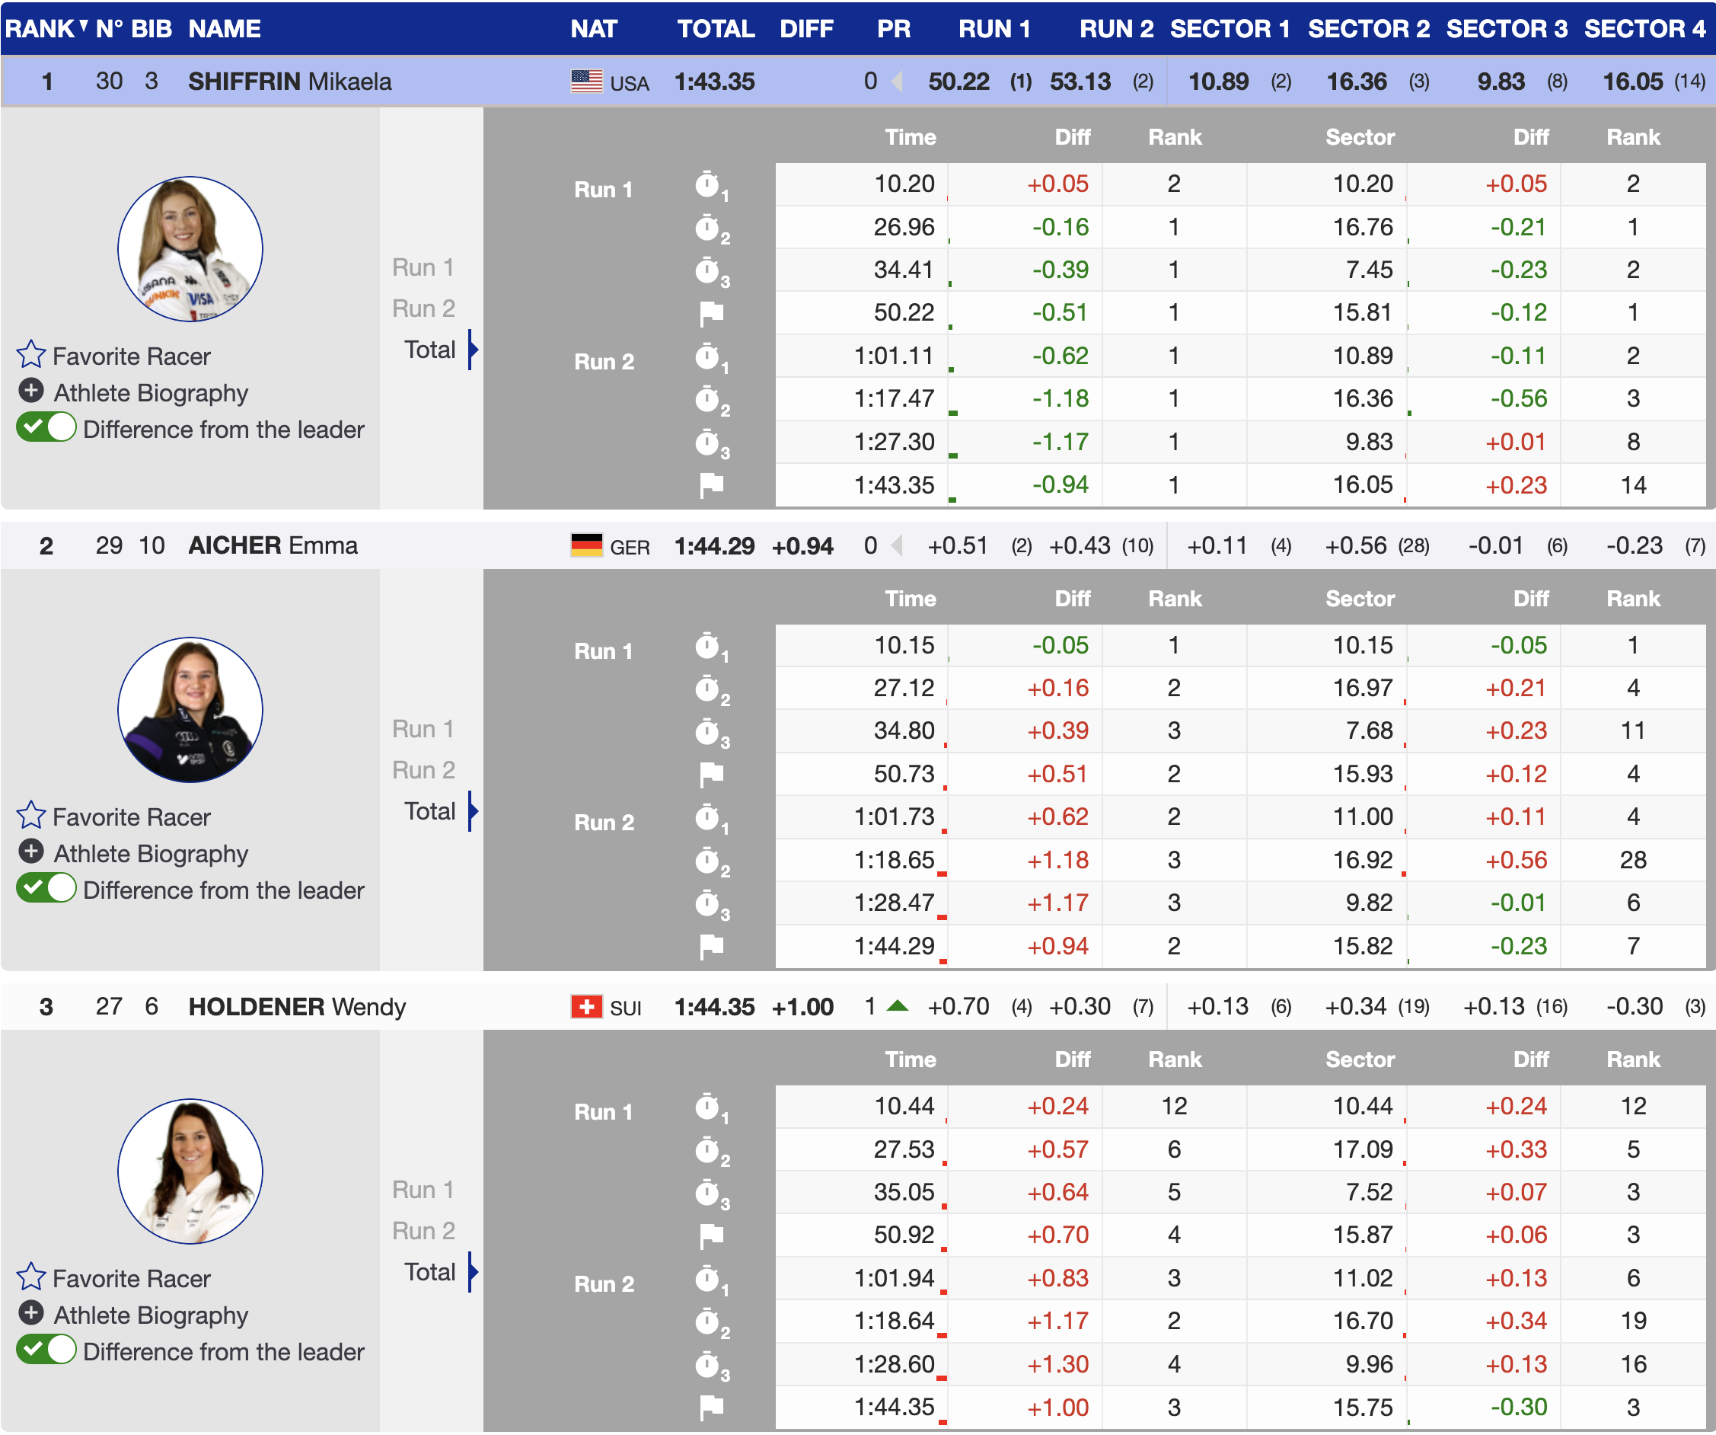This screenshot has height=1435, width=1716.
Task: Click Shiffrin's circular profile photo
Action: coord(190,248)
